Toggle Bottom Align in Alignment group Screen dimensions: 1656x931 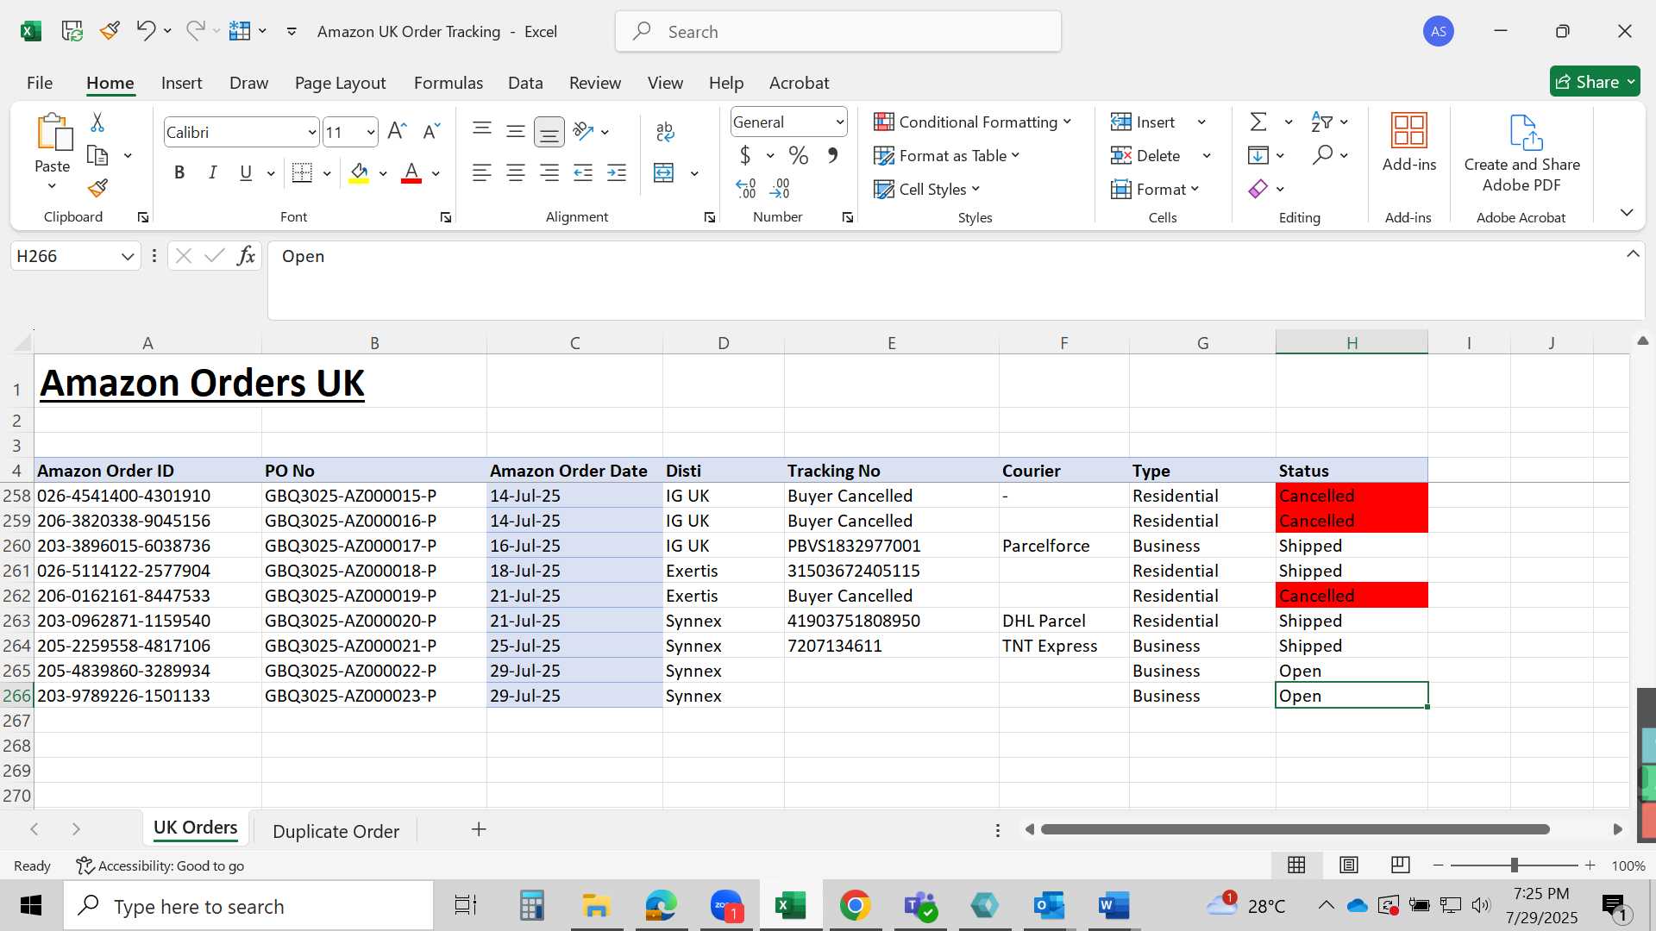549,132
